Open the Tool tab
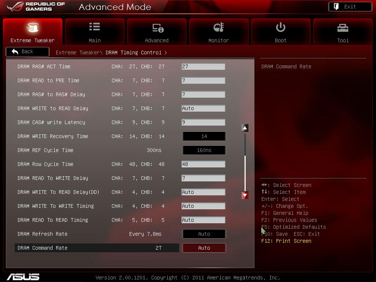The image size is (376, 282). [343, 32]
